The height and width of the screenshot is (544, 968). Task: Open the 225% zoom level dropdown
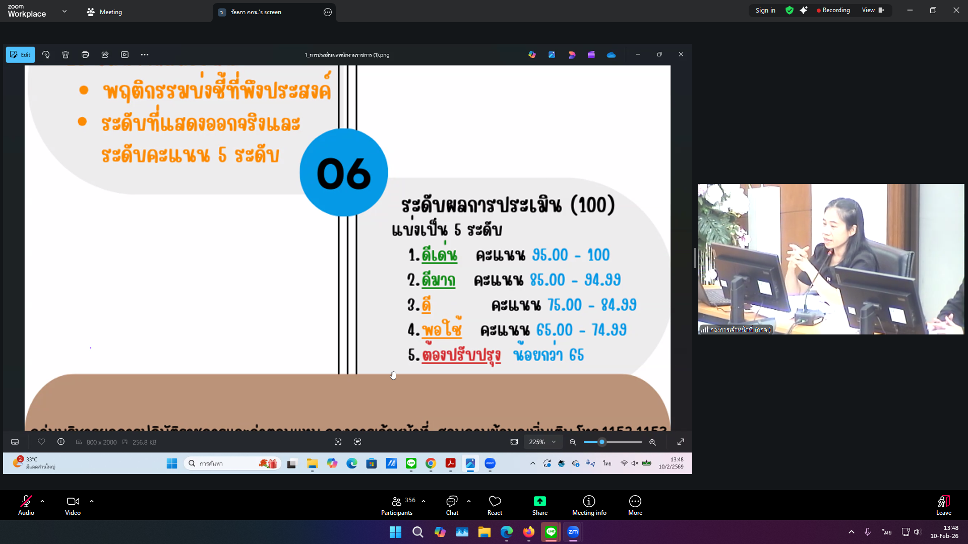(542, 442)
